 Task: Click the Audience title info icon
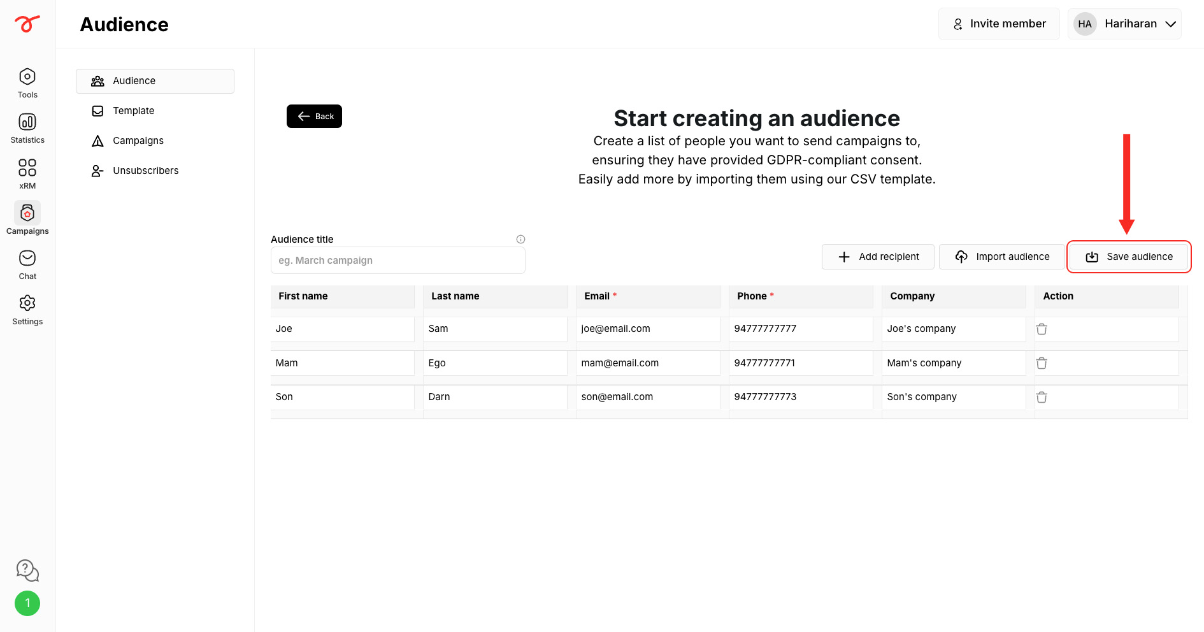tap(520, 240)
